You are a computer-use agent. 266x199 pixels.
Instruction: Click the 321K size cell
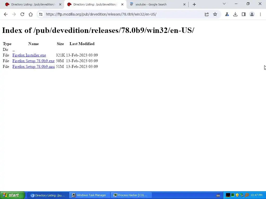click(60, 55)
